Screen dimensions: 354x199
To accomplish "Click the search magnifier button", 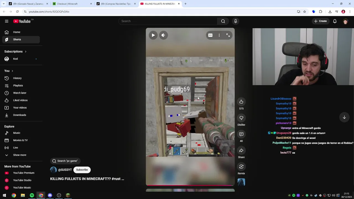I will [x=223, y=21].
